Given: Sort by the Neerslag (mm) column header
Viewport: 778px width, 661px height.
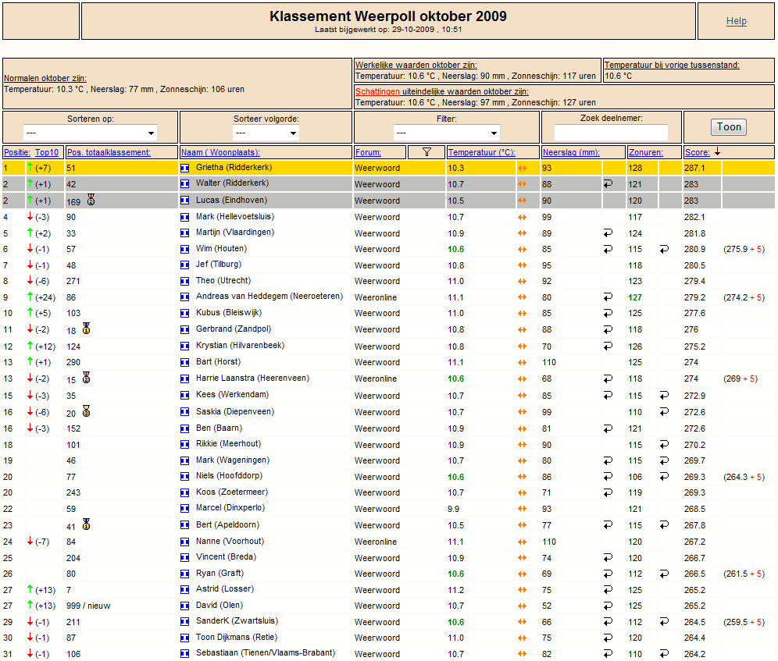Looking at the screenshot, I should [571, 152].
